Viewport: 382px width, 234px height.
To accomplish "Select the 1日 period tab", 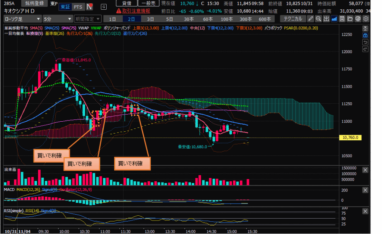I will click(x=112, y=19).
